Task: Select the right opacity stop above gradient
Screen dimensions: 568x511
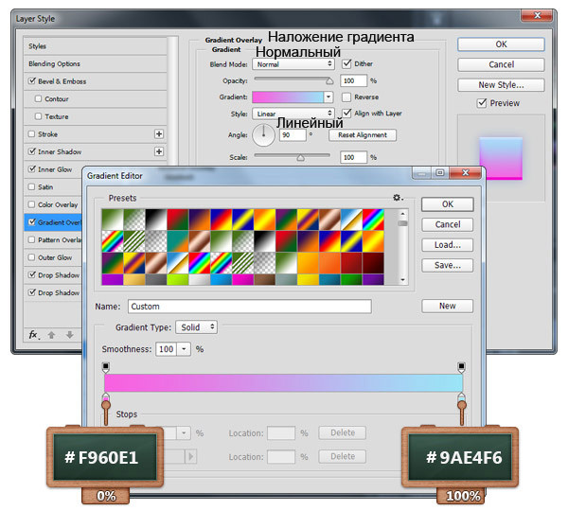Action: 461,367
